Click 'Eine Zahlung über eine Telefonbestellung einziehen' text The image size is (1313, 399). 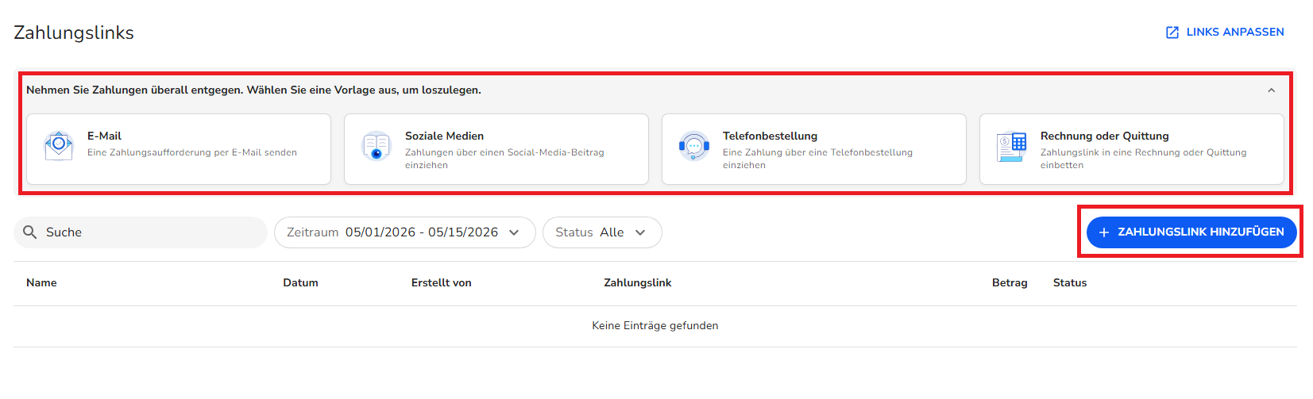817,159
